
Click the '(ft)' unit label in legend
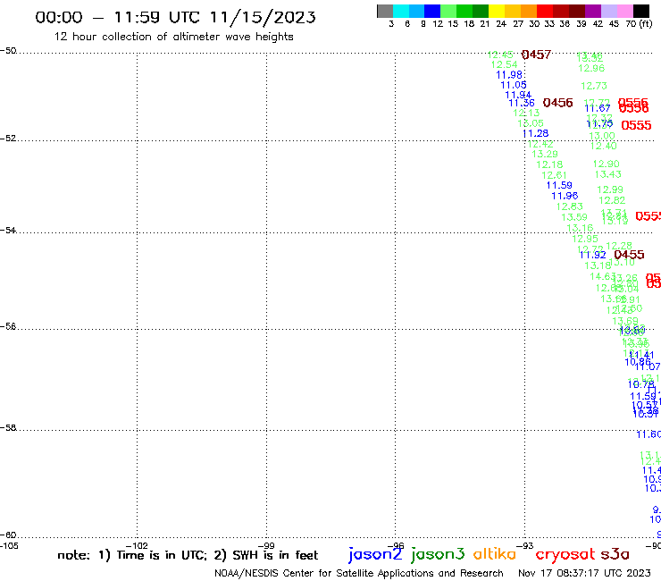646,23
